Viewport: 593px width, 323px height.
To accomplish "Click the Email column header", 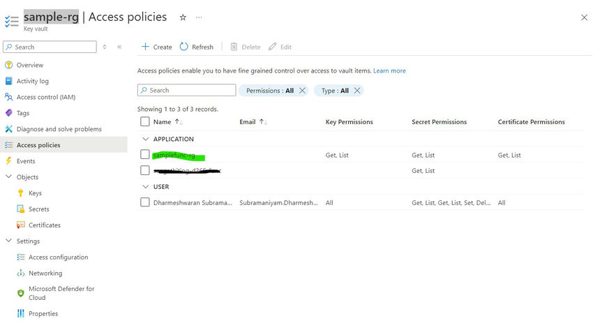I will coord(248,122).
